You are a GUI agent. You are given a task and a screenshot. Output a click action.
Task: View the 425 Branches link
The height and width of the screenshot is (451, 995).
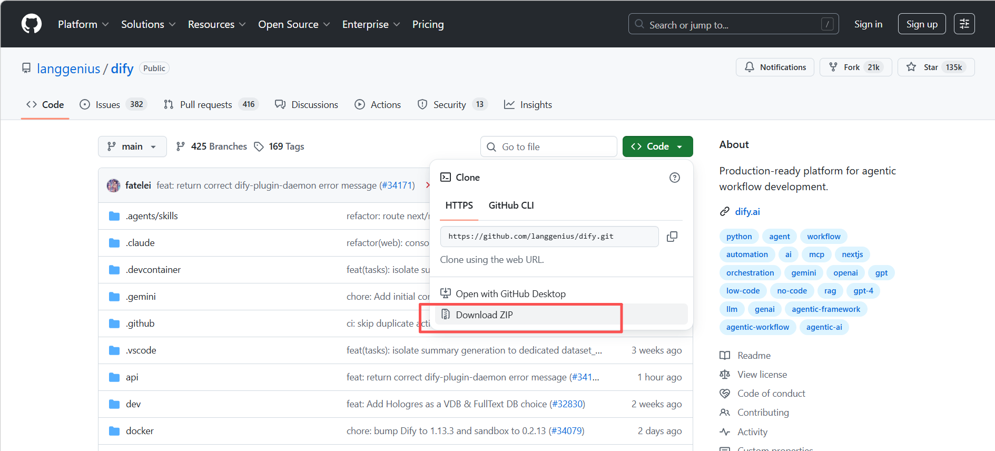pos(212,146)
